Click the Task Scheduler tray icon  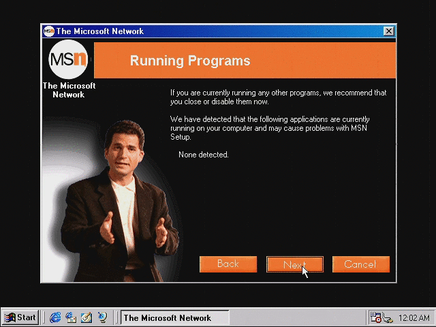pos(375,317)
